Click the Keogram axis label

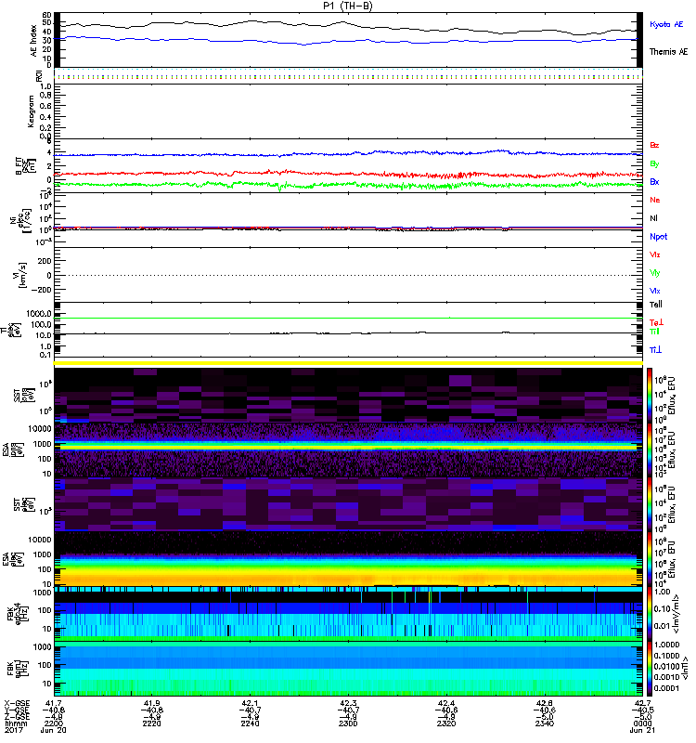pos(31,111)
